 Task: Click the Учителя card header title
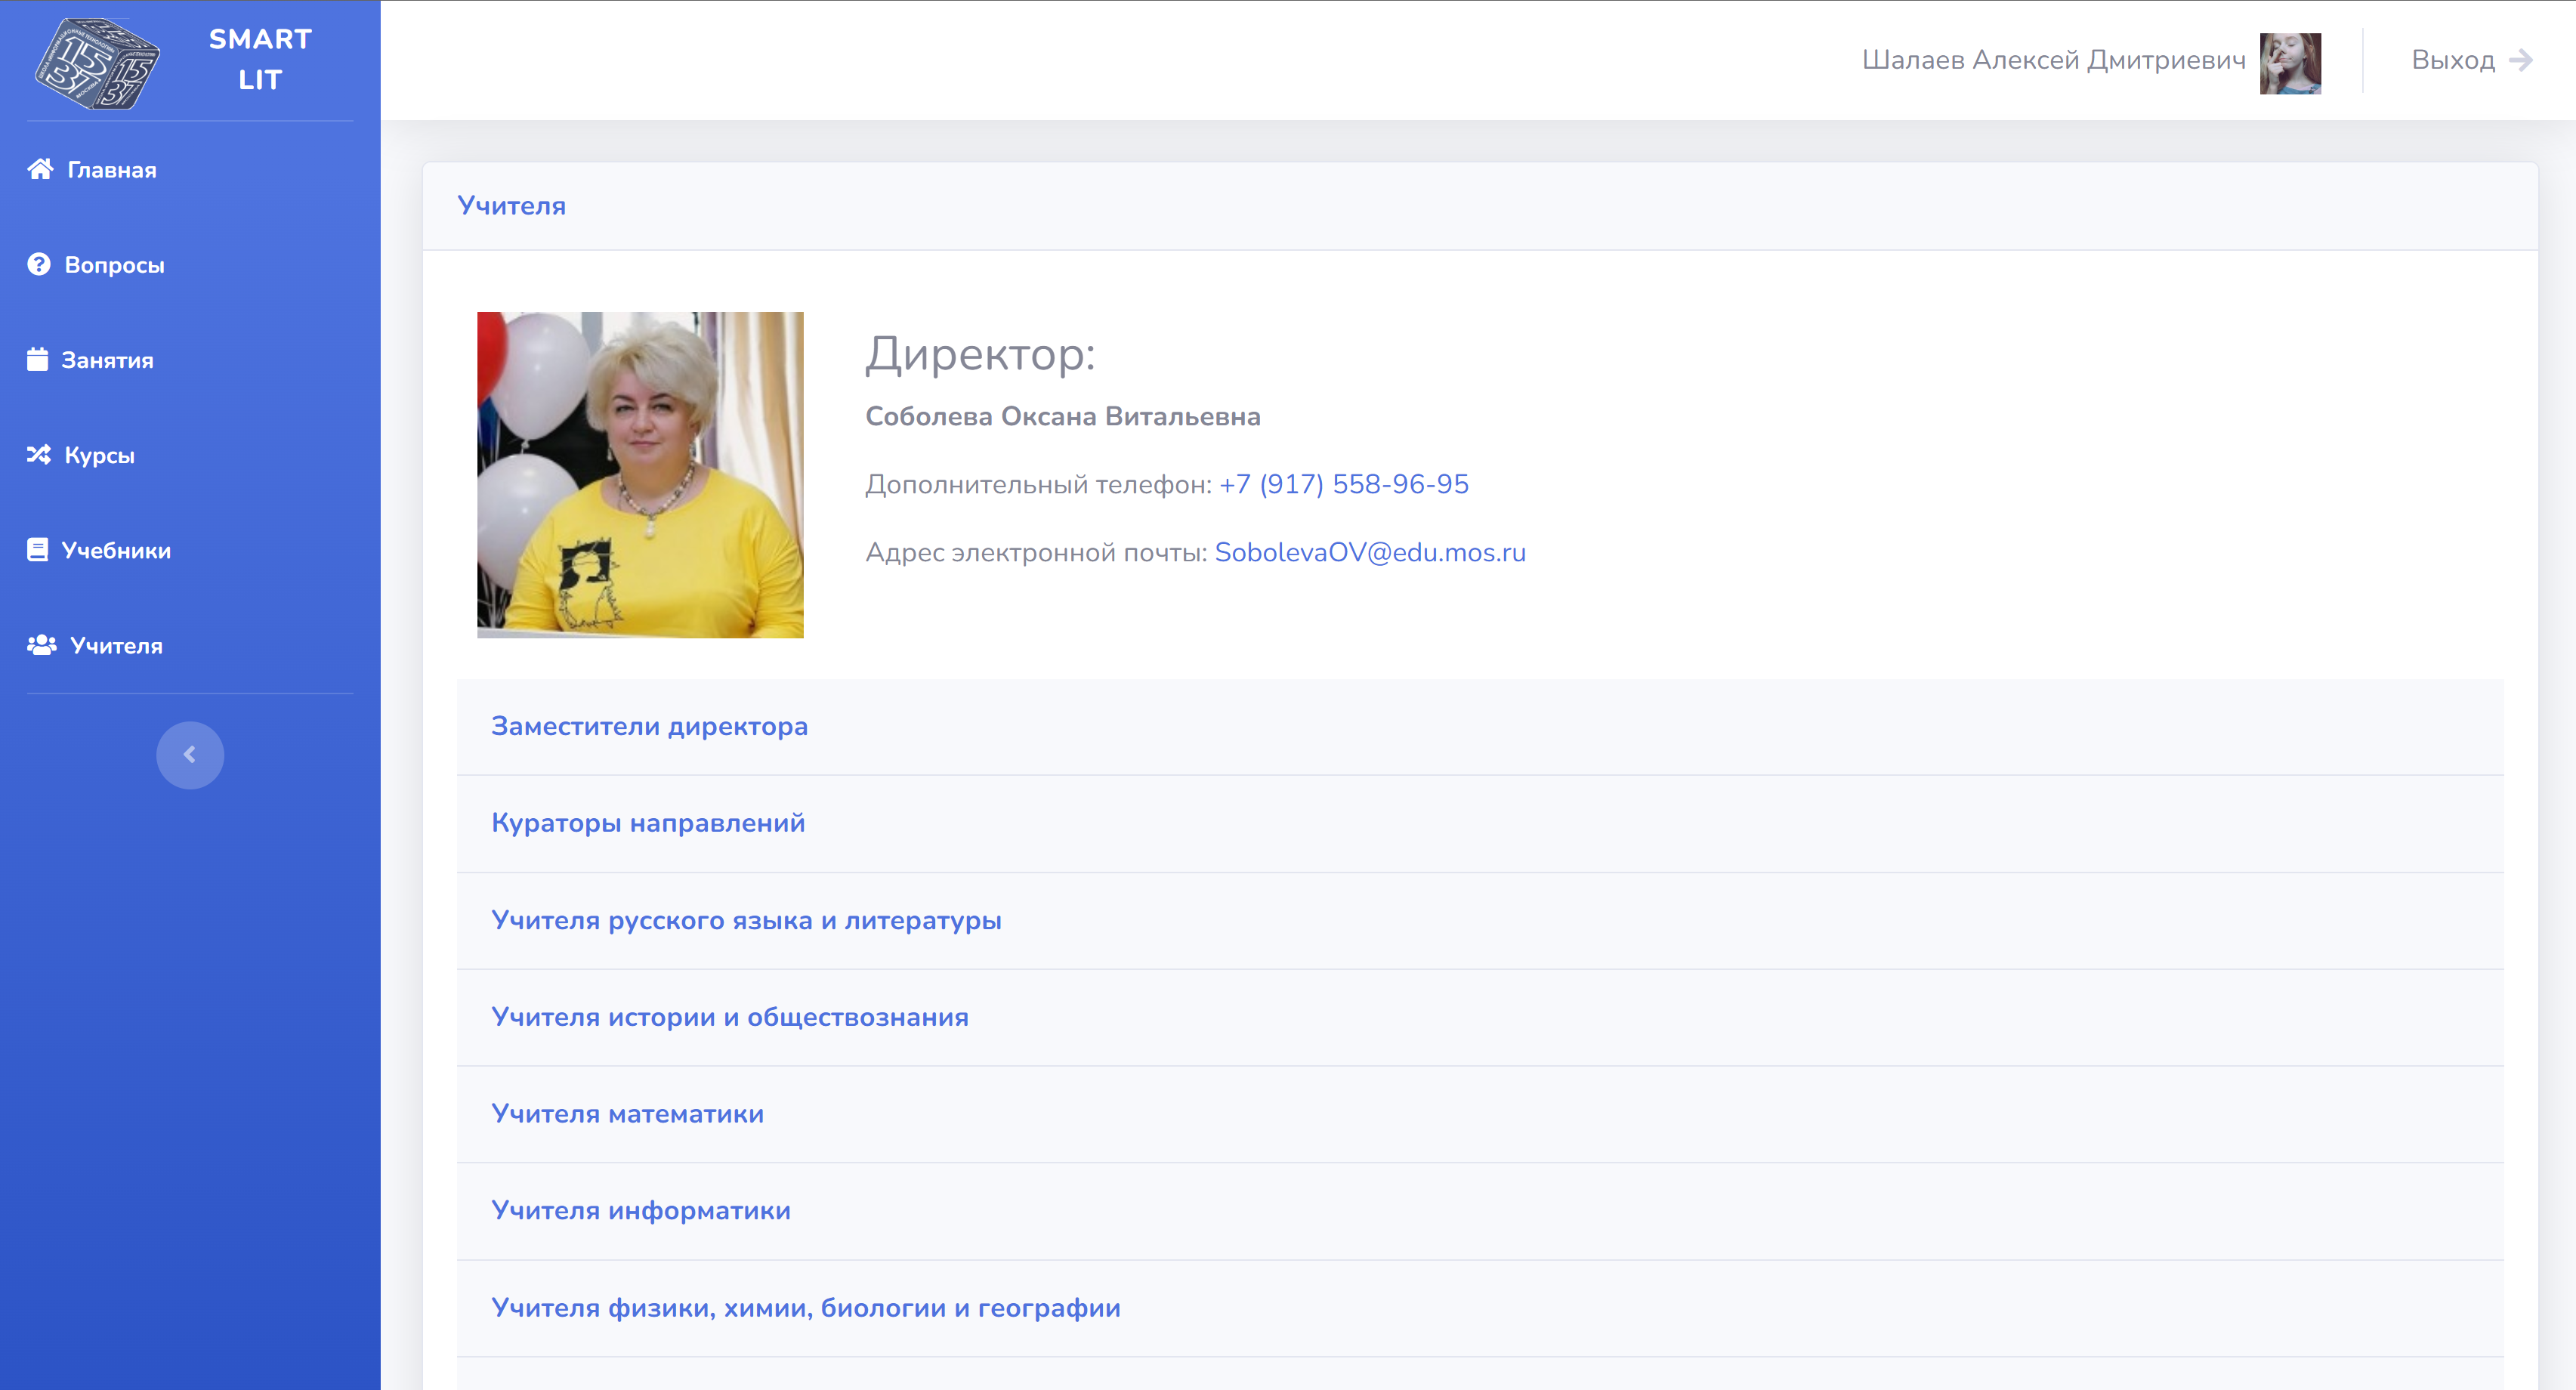[512, 206]
